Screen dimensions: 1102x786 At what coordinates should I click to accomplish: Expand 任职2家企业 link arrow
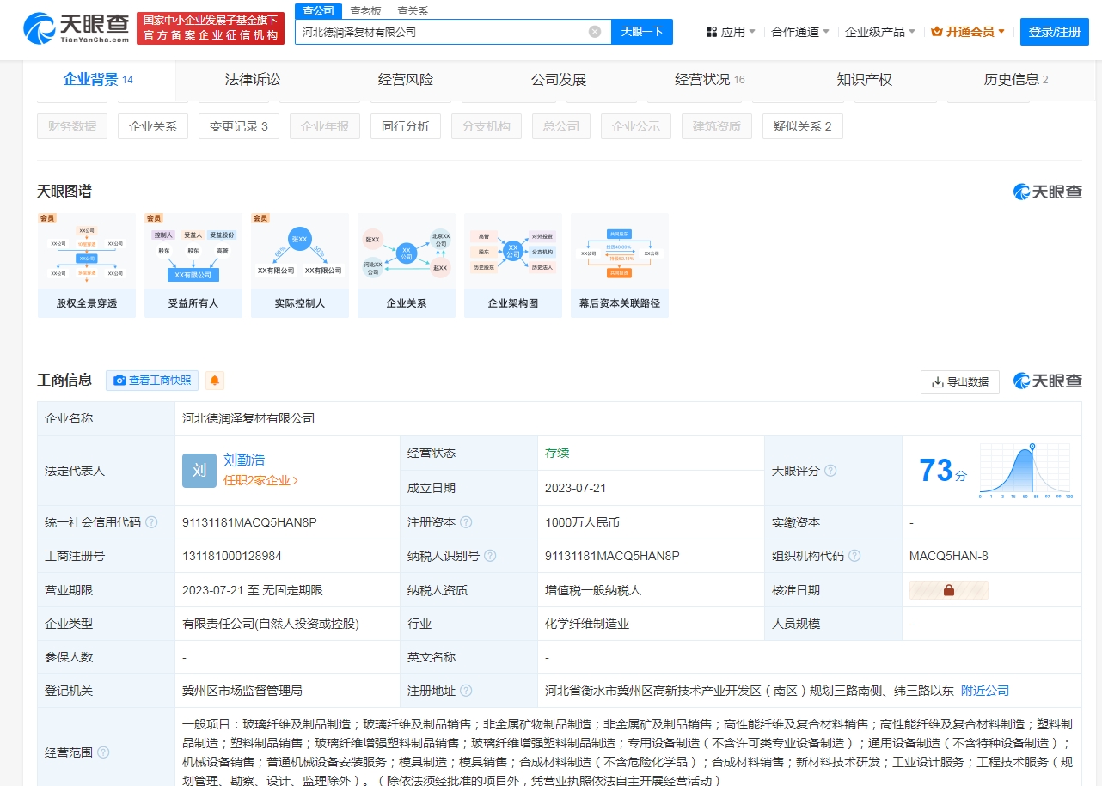coord(296,481)
